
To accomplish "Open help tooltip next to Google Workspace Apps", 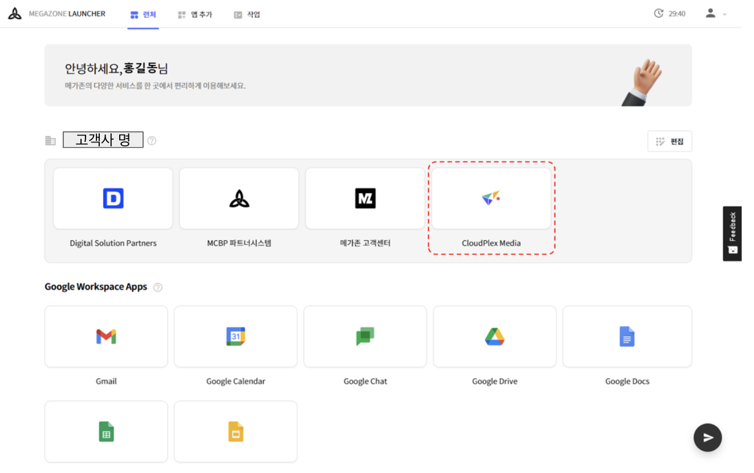I will [158, 287].
